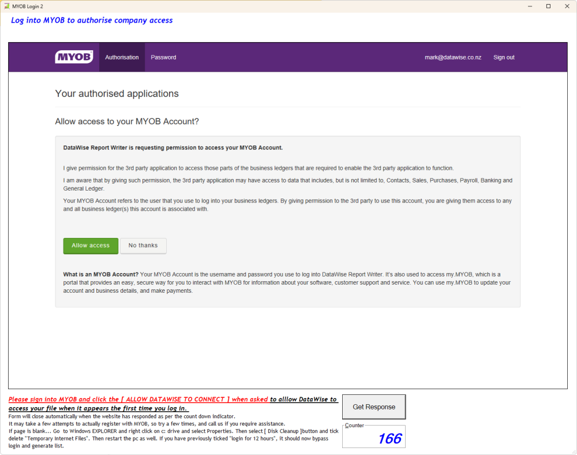Click 'Log into MYOB to authorise company access' title
Screen dimensions: 577x455
pyautogui.click(x=92, y=20)
